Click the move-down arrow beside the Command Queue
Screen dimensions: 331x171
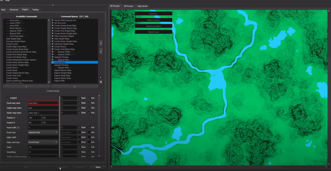coord(101,51)
